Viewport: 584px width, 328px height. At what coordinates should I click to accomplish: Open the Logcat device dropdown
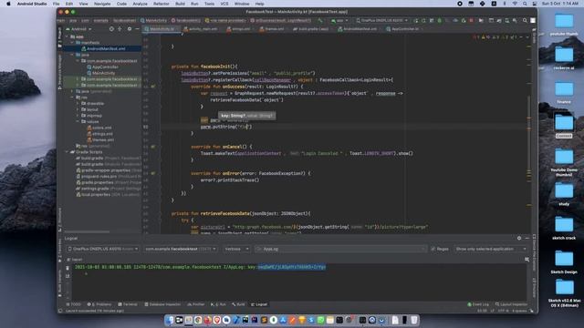pyautogui.click(x=102, y=249)
